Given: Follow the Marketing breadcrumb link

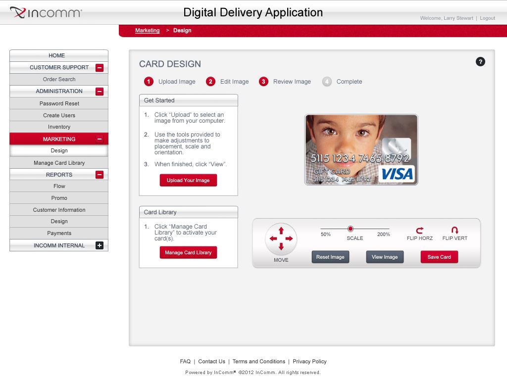Looking at the screenshot, I should (x=148, y=30).
